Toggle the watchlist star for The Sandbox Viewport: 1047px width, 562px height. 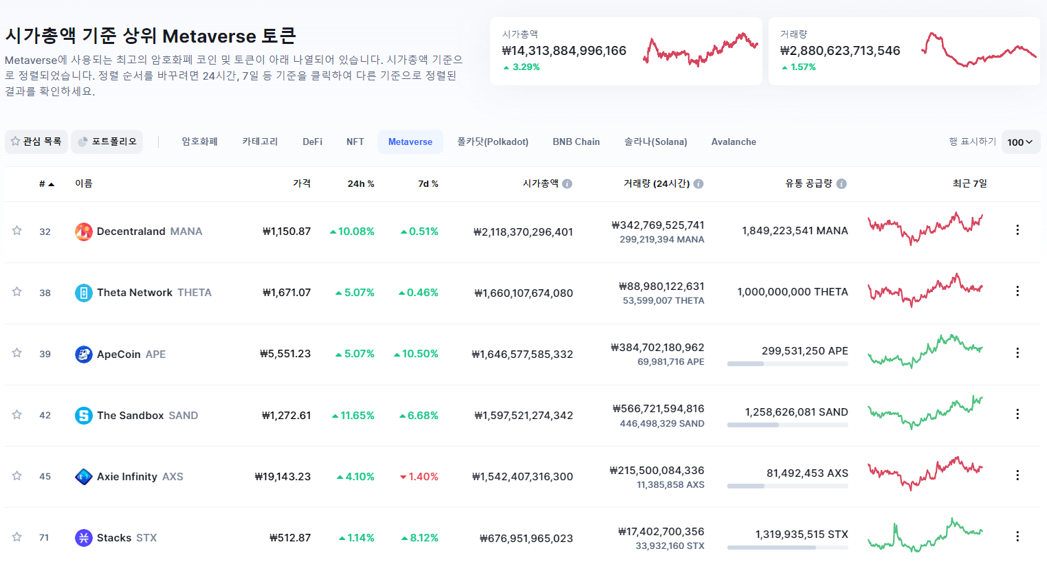(x=17, y=415)
